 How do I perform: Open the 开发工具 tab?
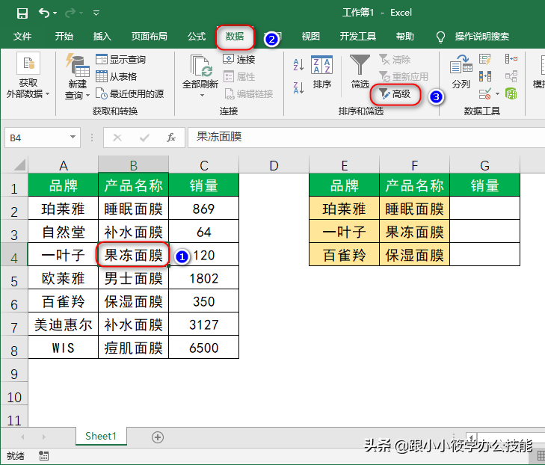point(357,37)
